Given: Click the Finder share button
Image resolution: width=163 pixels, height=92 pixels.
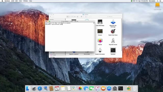Looking at the screenshot, I should coord(86,17).
